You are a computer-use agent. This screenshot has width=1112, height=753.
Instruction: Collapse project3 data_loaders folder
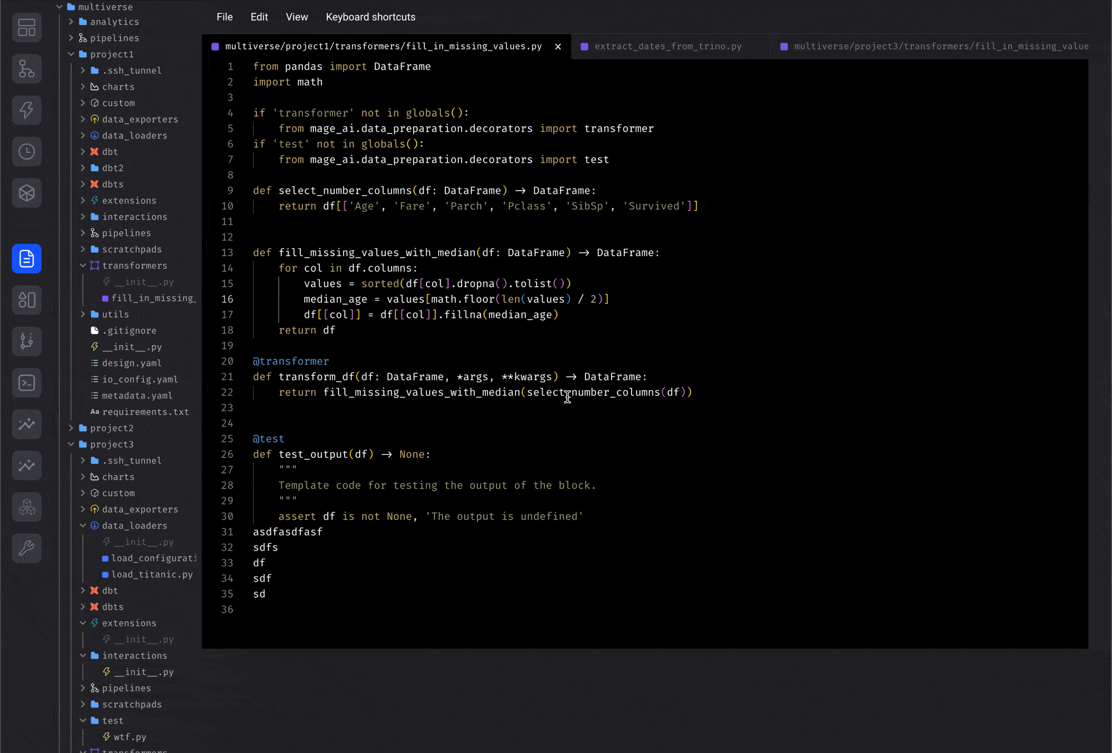tap(83, 525)
